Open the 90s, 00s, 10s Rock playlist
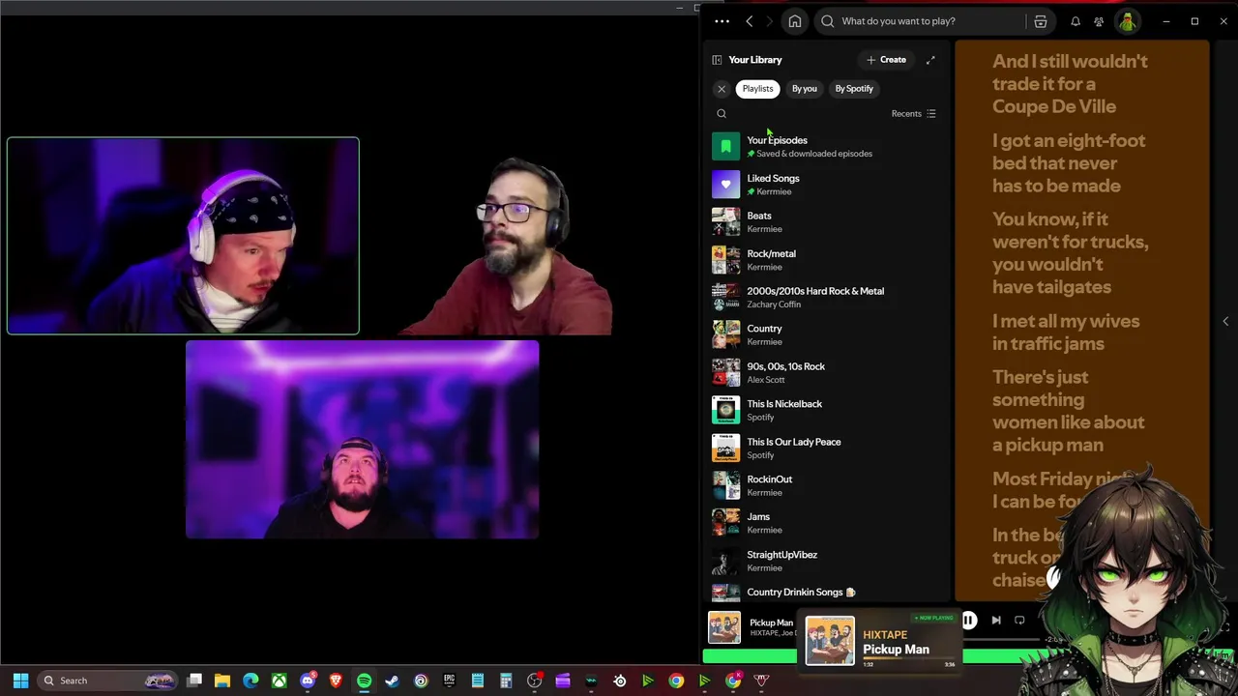The width and height of the screenshot is (1238, 696). click(x=824, y=372)
